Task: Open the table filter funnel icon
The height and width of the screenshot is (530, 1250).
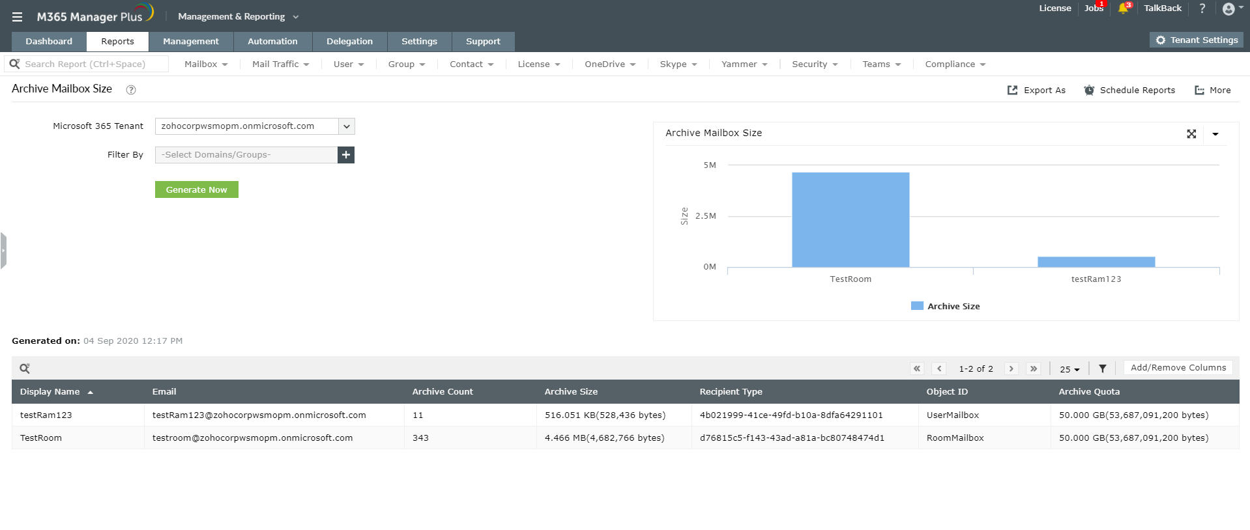Action: 1103,369
